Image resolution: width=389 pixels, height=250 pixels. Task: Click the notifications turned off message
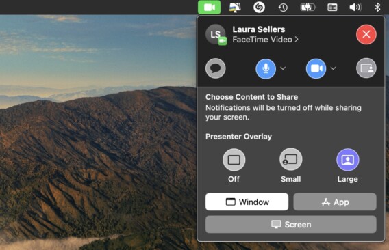[x=284, y=113]
